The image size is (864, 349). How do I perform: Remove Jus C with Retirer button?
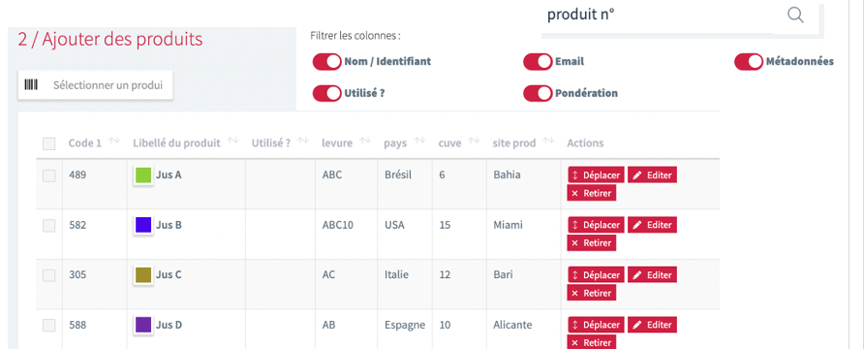click(592, 293)
